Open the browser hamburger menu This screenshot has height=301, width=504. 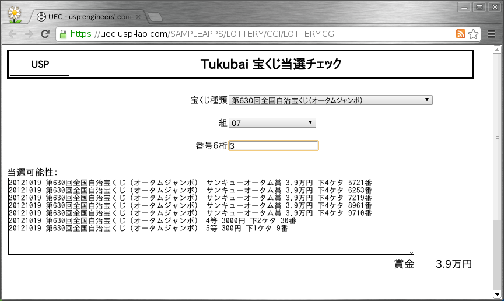491,34
